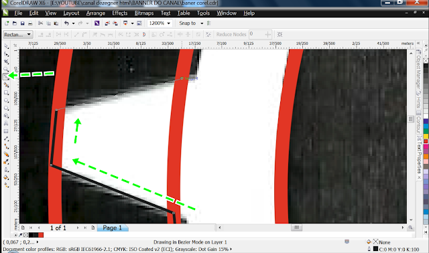Select the Zoom tool in toolbox
The image size is (429, 253).
(6, 70)
